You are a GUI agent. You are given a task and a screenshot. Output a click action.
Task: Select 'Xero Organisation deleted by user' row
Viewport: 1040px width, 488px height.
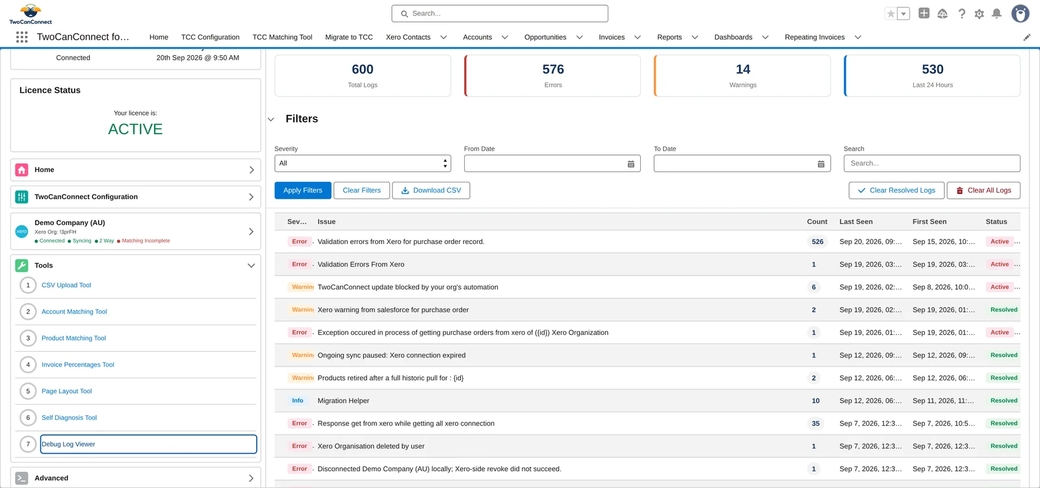pos(647,446)
